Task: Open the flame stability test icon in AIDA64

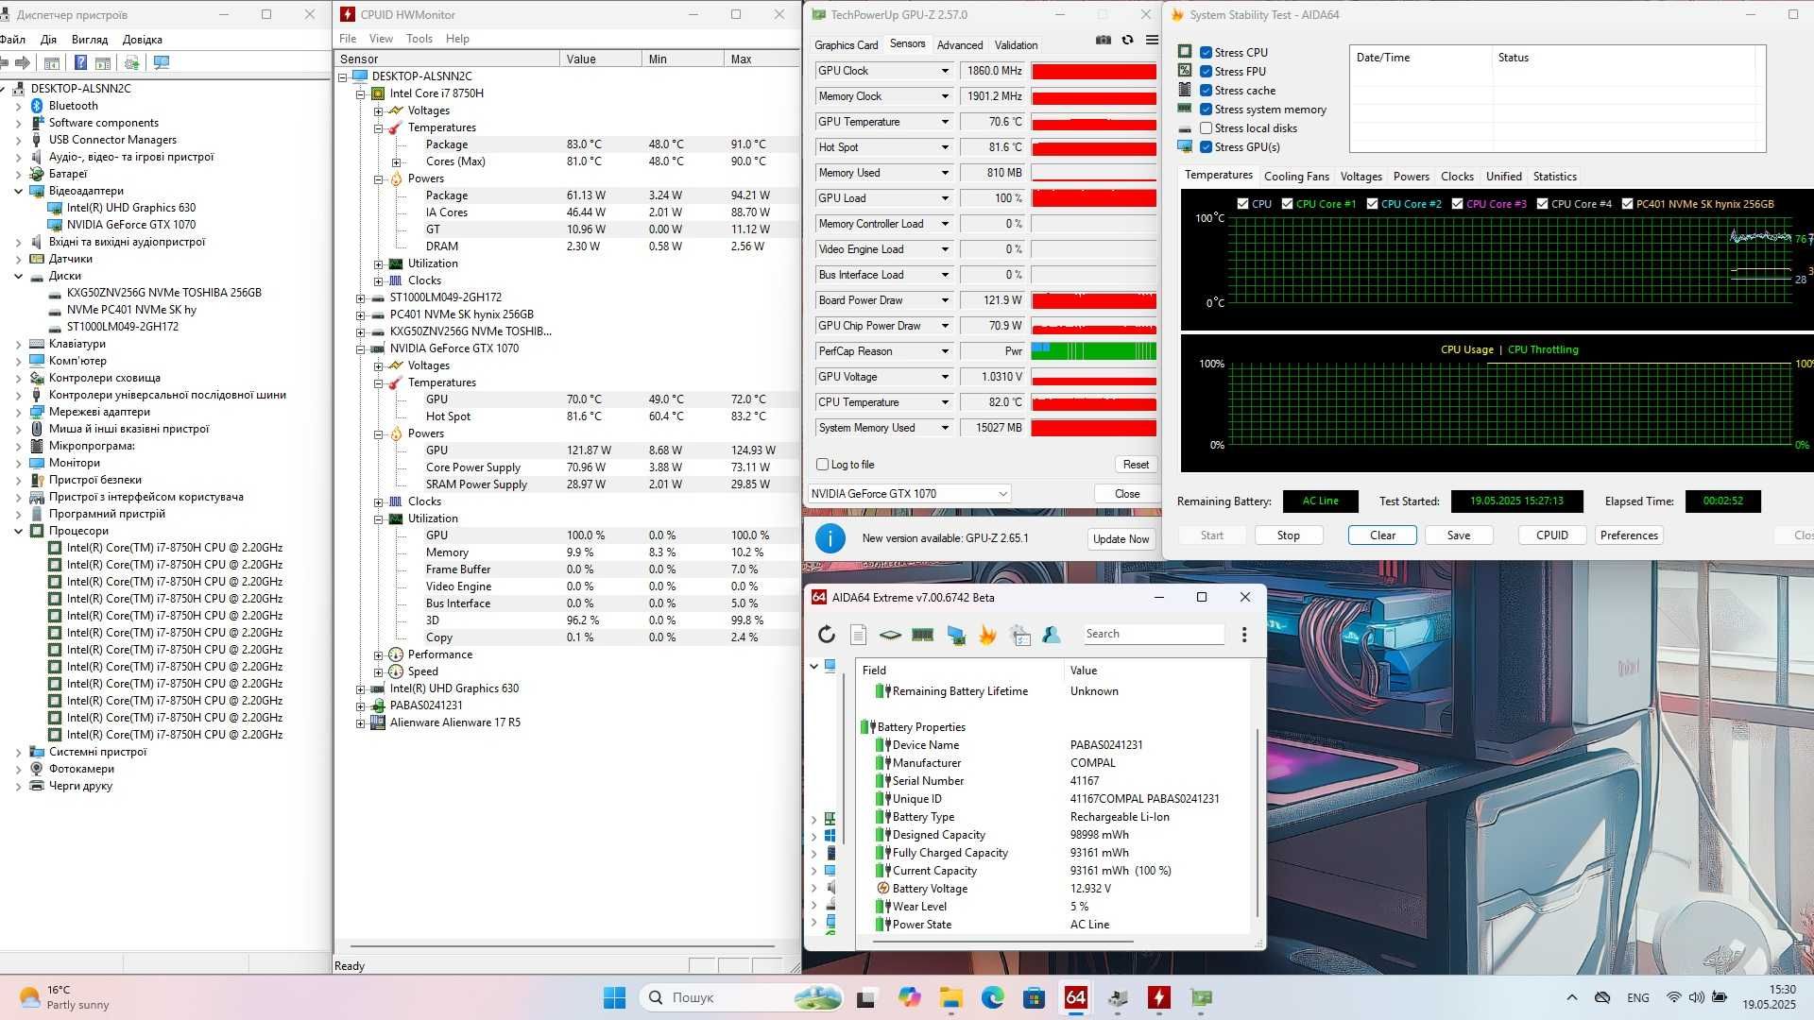Action: (x=988, y=635)
